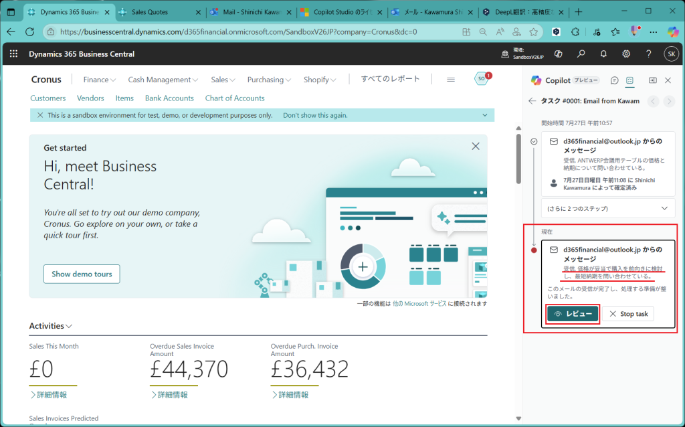Open the browser zoom control icon
Image resolution: width=685 pixels, height=427 pixels.
coord(483,31)
